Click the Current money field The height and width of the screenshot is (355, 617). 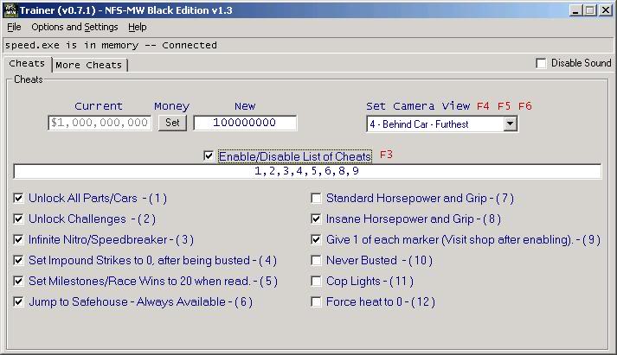tap(100, 123)
